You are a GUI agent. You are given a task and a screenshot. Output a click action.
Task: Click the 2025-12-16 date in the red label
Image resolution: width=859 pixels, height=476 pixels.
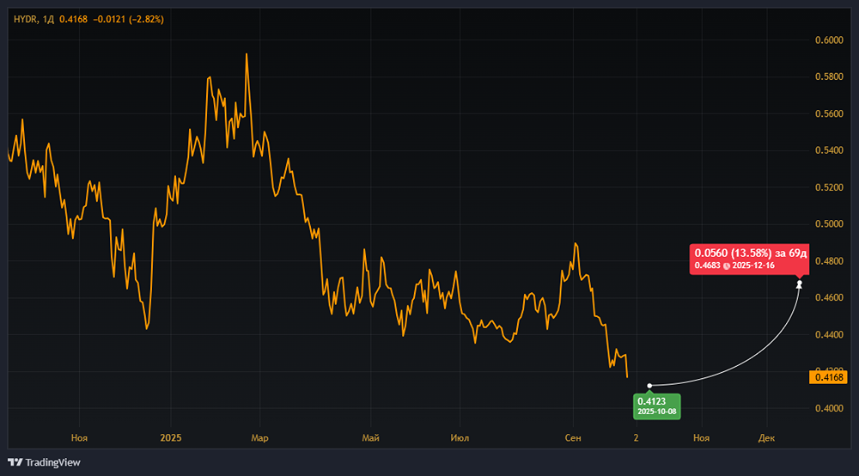tap(753, 265)
